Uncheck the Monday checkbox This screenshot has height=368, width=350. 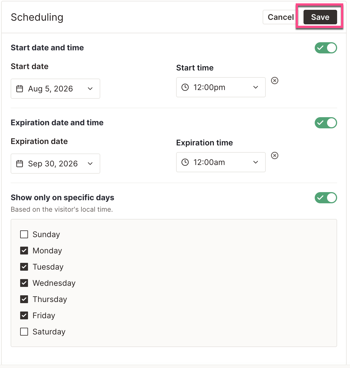(x=24, y=251)
